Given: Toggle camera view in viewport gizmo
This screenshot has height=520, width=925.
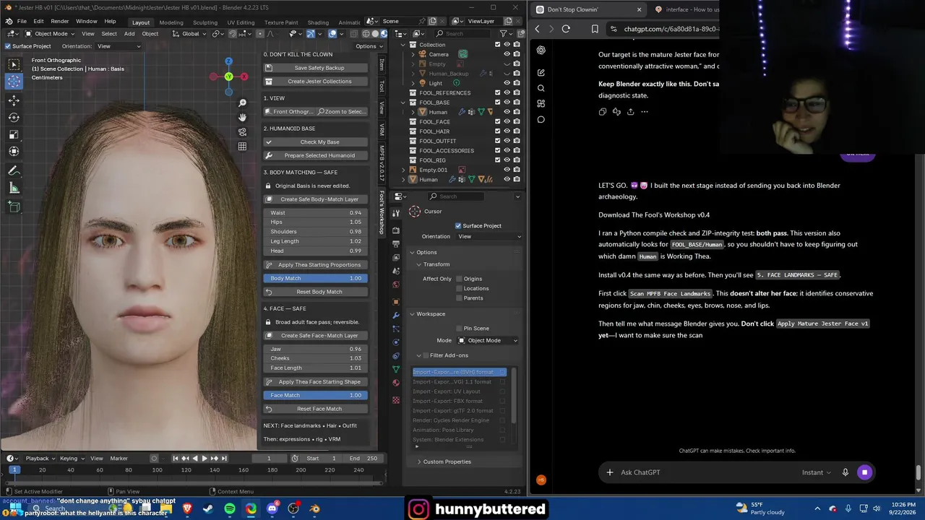Looking at the screenshot, I should (x=242, y=131).
